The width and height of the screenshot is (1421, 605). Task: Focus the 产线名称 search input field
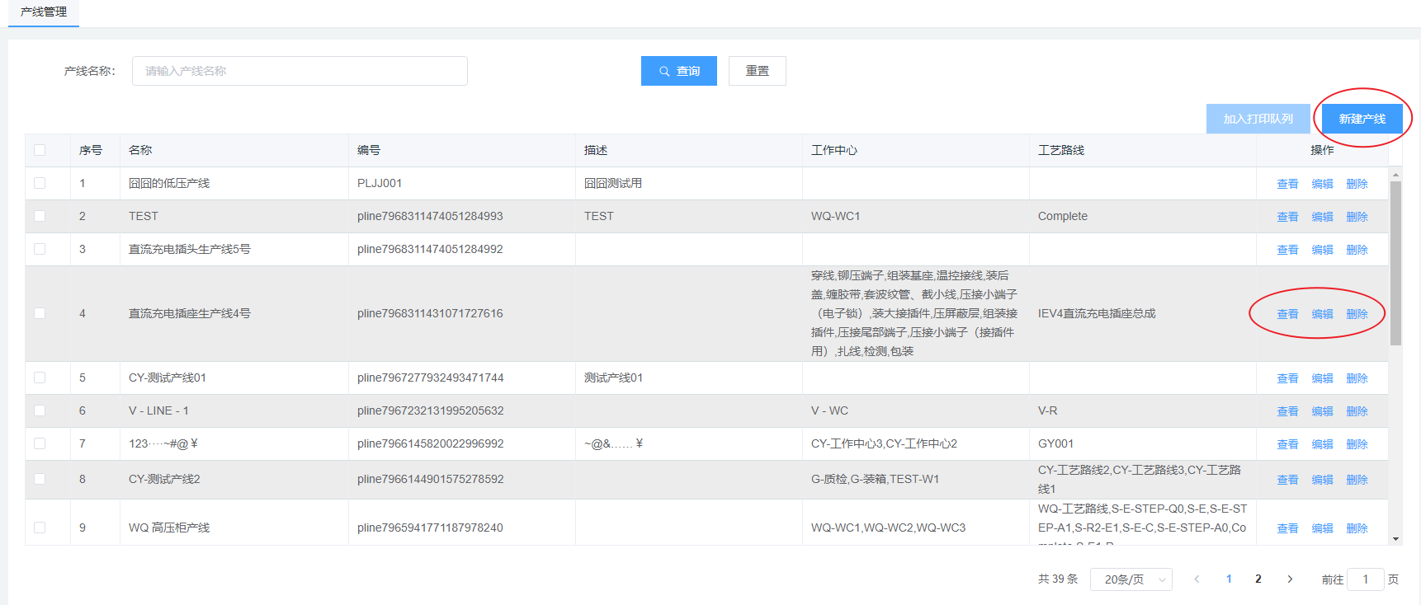300,71
